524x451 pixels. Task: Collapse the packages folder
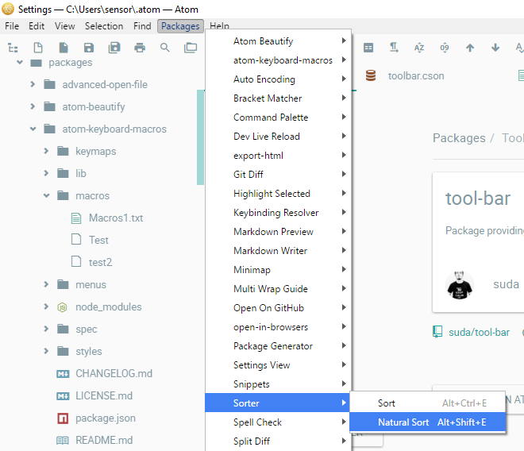[20, 62]
